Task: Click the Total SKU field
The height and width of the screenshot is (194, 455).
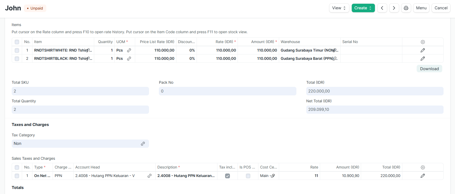Action: 80,91
